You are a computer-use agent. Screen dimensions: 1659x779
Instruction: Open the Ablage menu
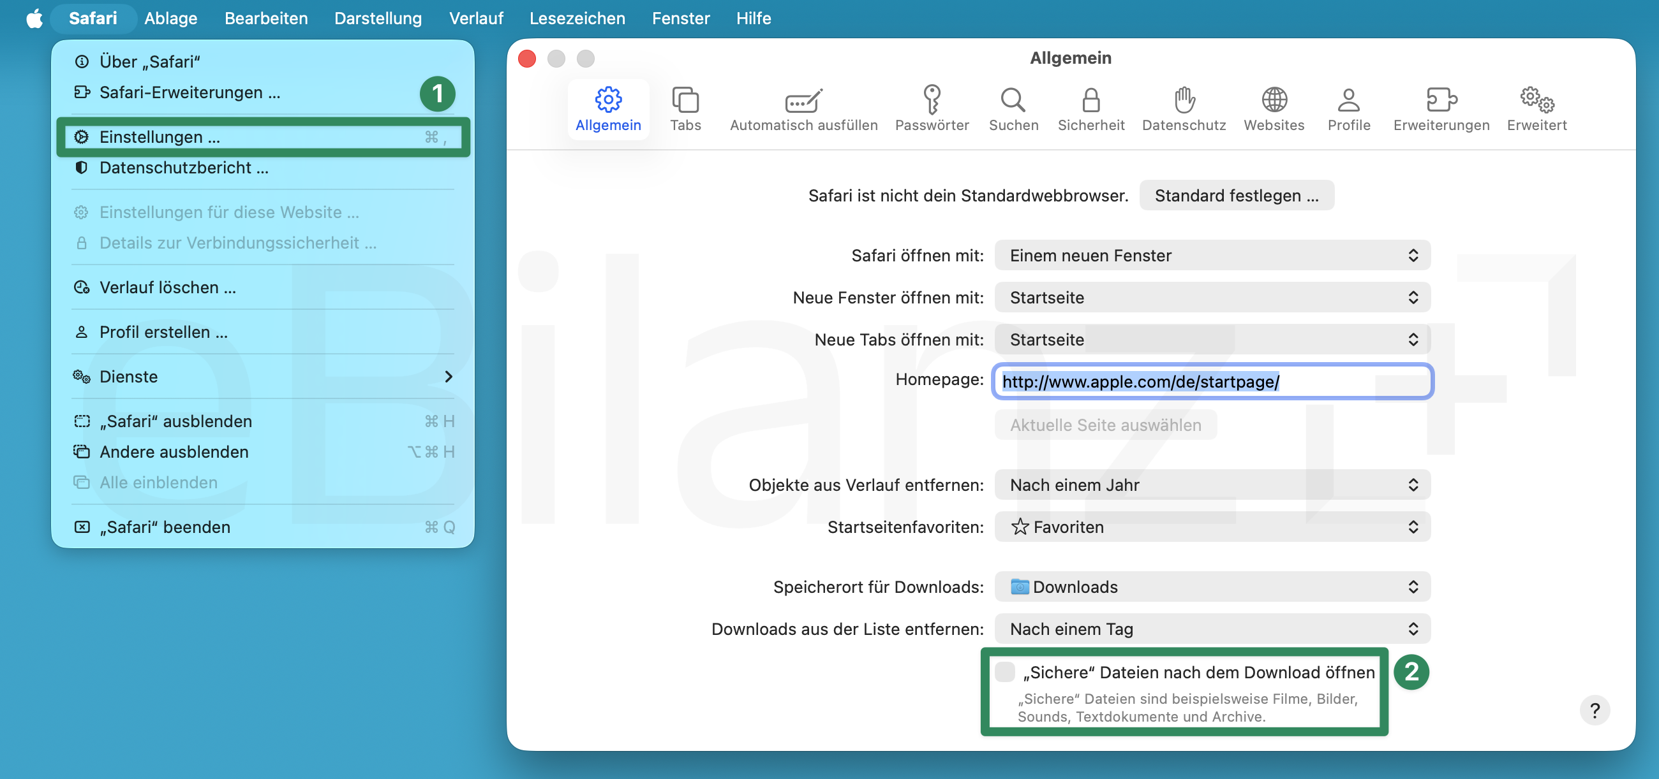pyautogui.click(x=170, y=18)
